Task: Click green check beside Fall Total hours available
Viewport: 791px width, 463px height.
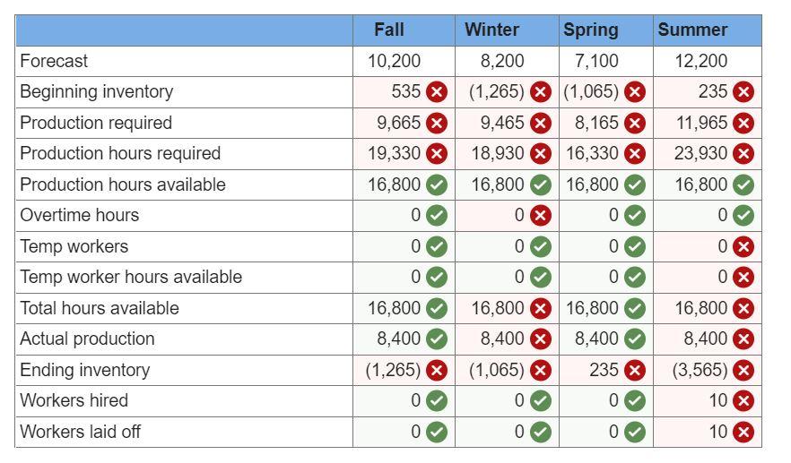Action: [437, 308]
